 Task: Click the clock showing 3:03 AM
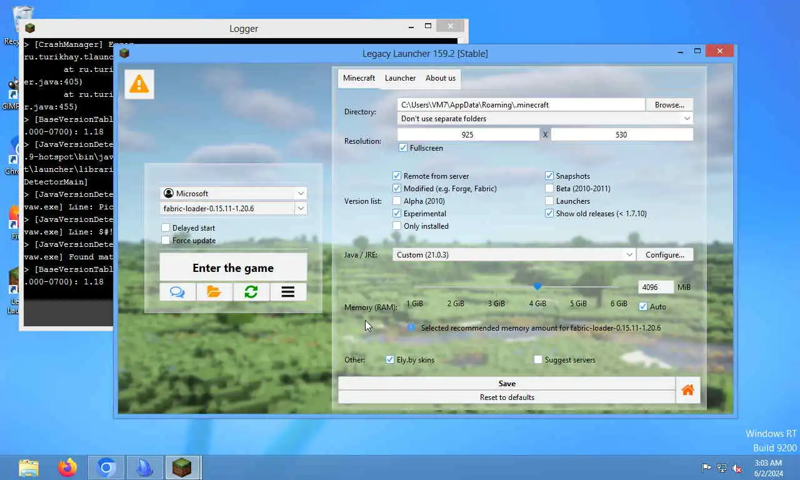coord(768,463)
